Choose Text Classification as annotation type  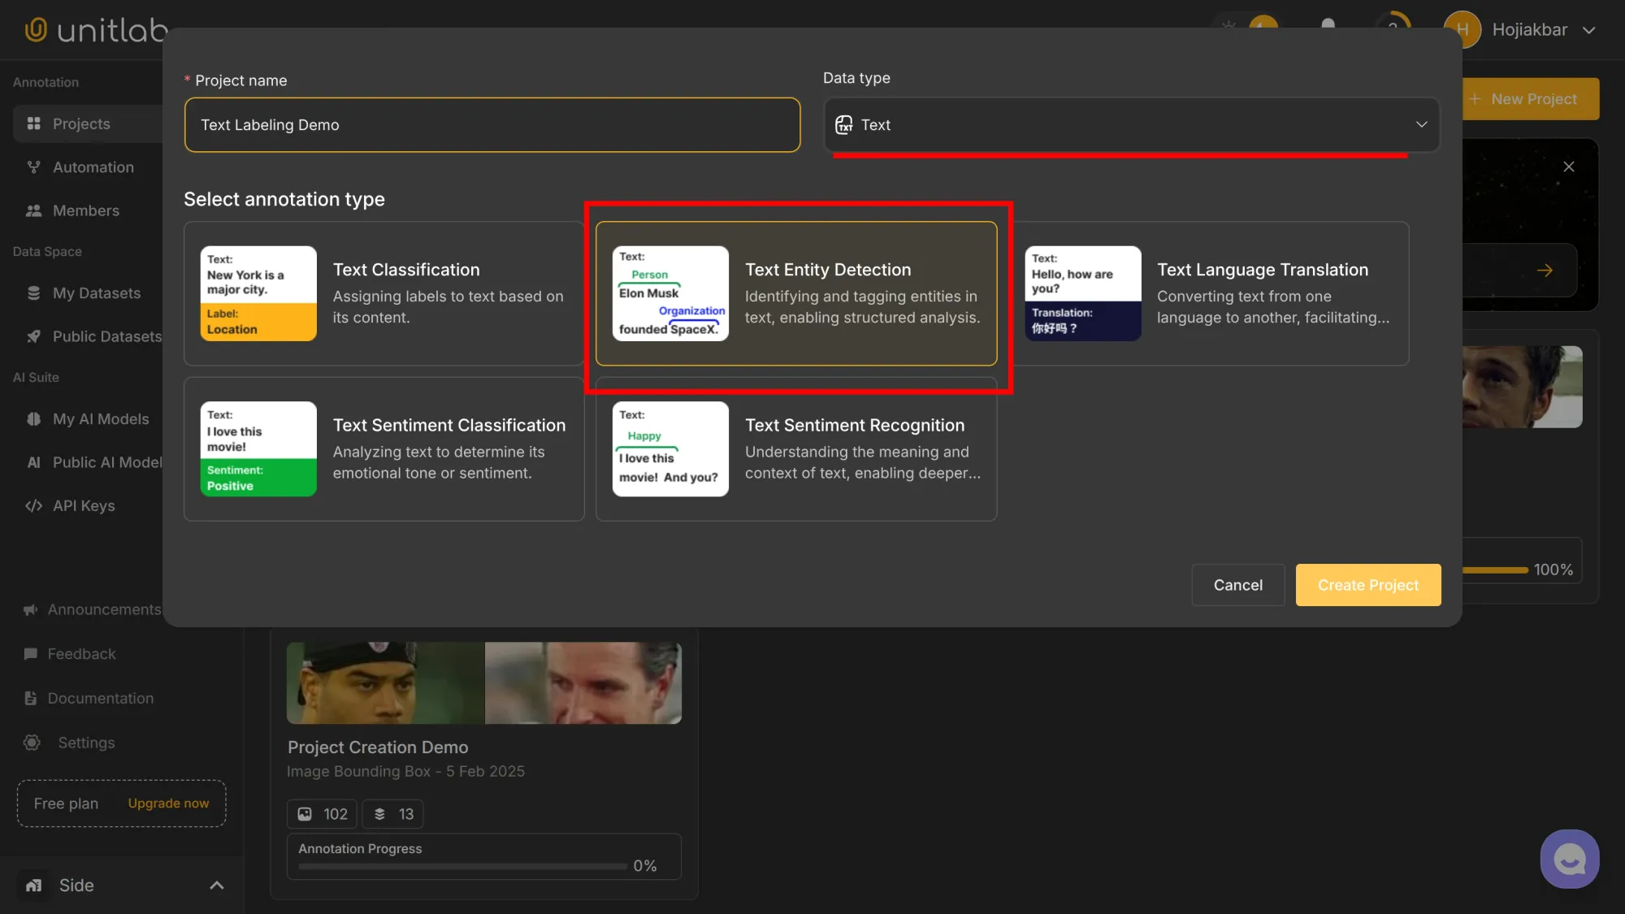point(383,294)
